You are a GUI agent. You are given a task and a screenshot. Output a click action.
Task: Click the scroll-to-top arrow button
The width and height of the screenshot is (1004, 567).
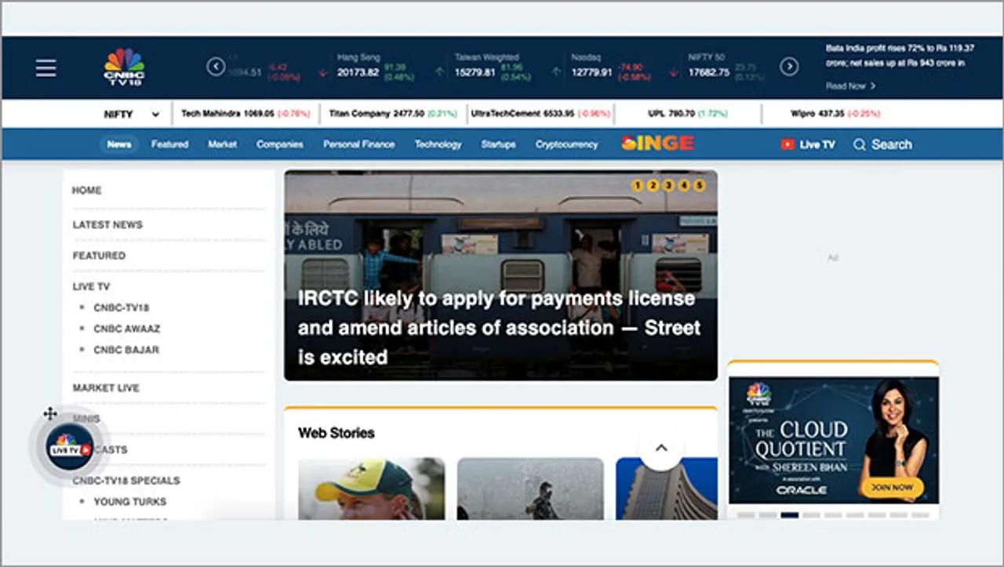(660, 448)
